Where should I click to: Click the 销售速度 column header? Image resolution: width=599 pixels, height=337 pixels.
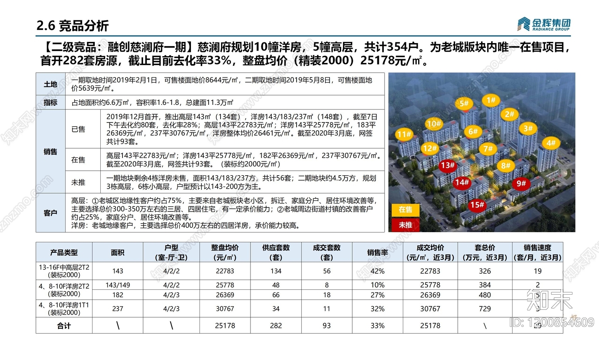[538, 252]
